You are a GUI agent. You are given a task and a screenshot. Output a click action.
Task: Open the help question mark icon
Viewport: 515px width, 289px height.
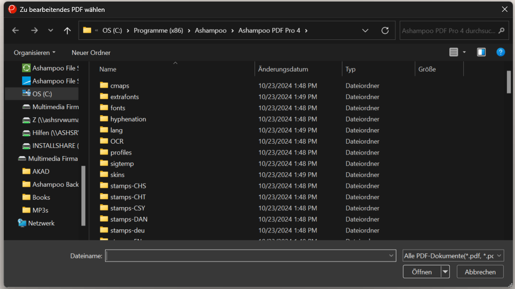click(x=500, y=52)
